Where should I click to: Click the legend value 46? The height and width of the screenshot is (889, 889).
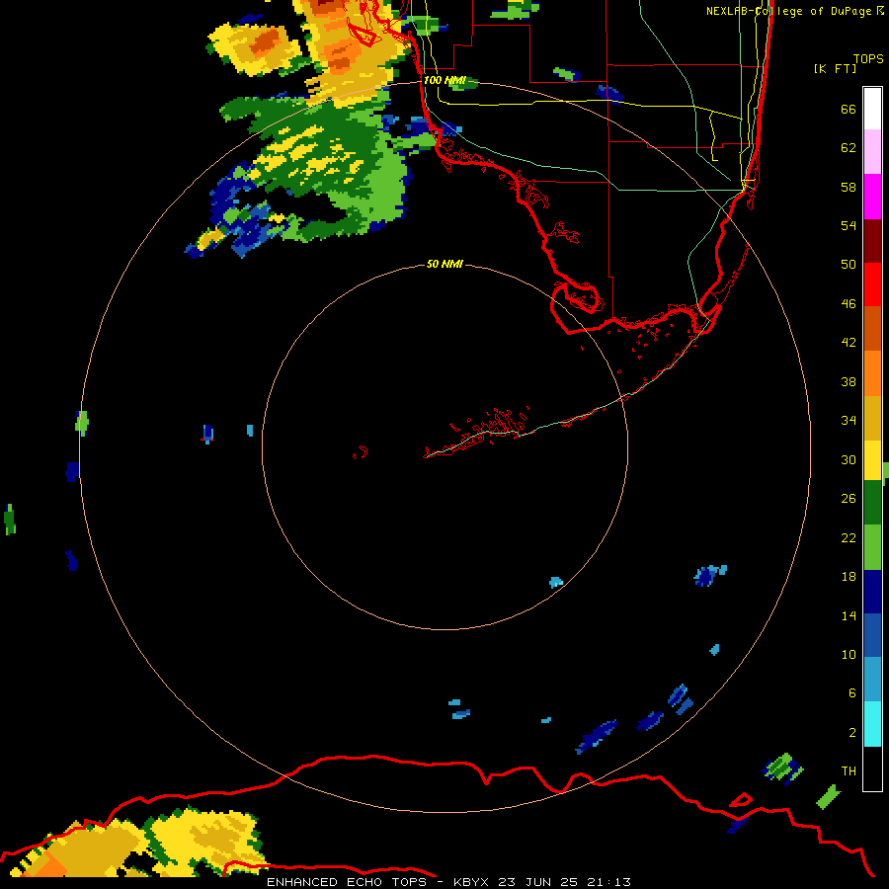pyautogui.click(x=849, y=304)
